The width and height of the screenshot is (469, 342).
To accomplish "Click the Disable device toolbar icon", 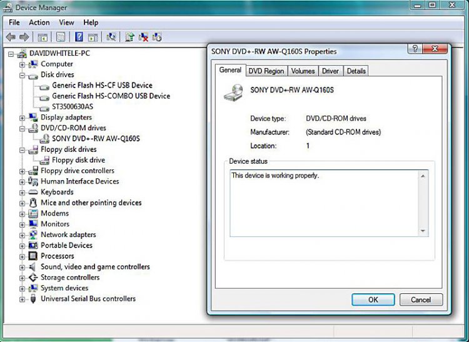I will [x=157, y=37].
